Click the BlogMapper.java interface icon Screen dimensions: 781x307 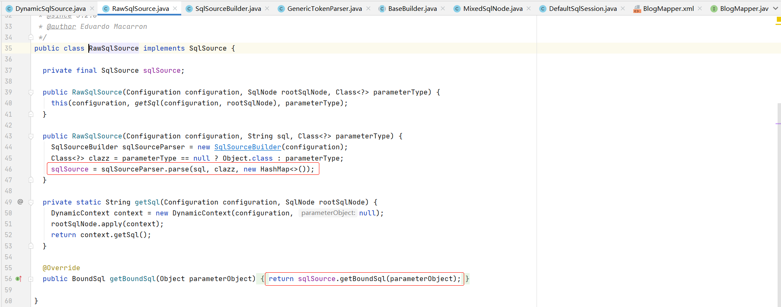point(714,8)
